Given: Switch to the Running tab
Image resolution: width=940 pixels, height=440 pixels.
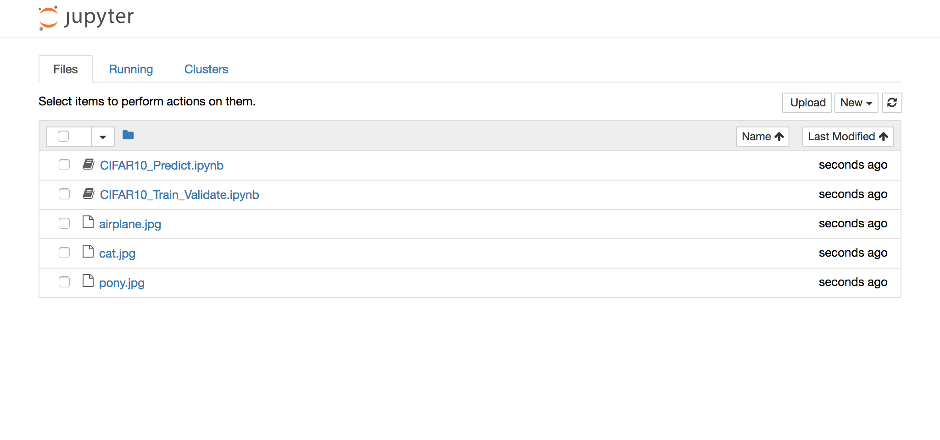Looking at the screenshot, I should 131,69.
